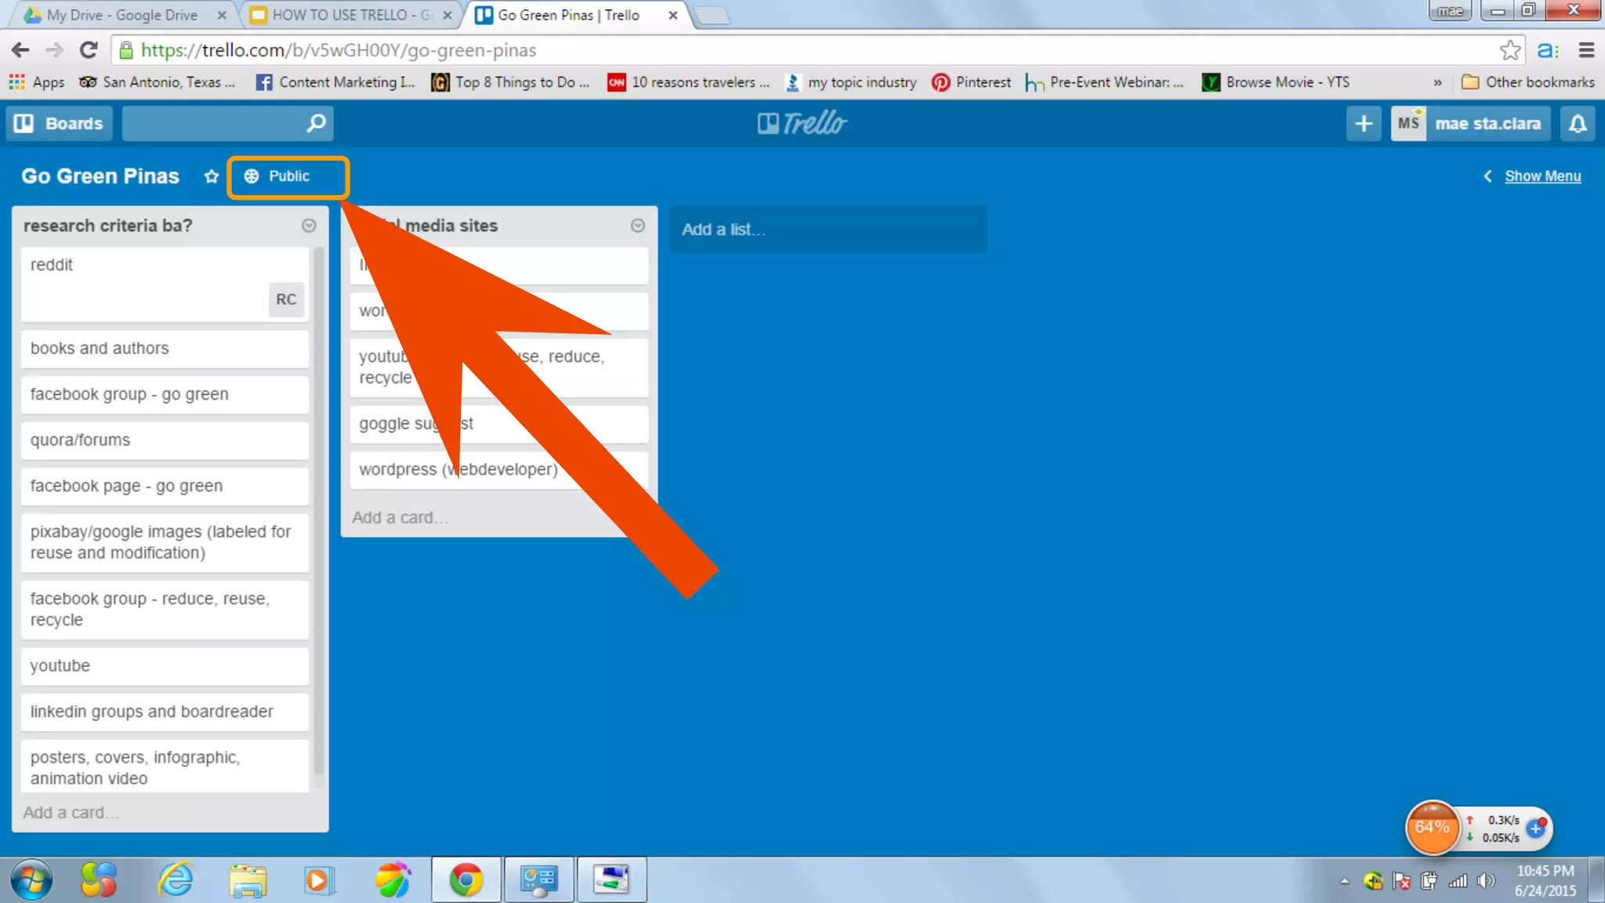Viewport: 1605px width, 903px height.
Task: Reload the page with refresh icon
Action: coord(89,50)
